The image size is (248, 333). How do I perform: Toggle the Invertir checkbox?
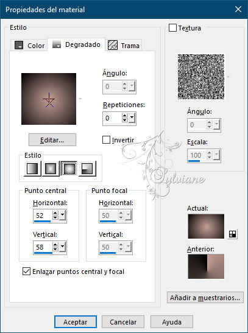click(106, 140)
